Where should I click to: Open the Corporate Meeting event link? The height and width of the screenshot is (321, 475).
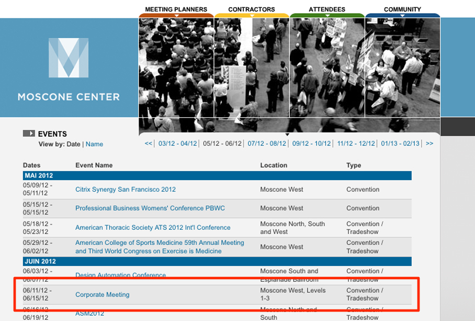103,295
